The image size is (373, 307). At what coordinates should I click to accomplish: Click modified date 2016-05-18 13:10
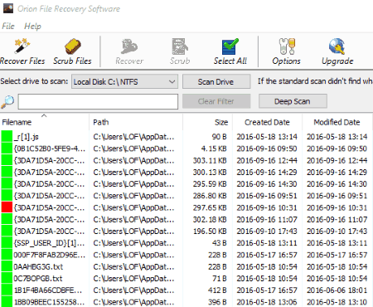pos(337,302)
